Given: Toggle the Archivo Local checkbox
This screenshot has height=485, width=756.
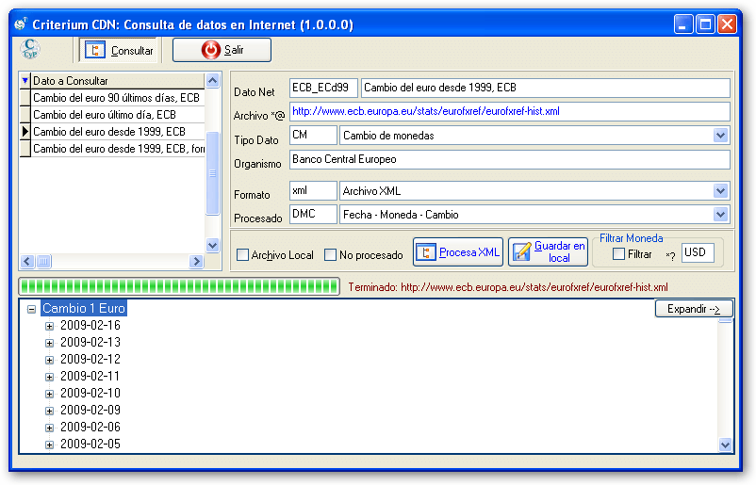Looking at the screenshot, I should click(242, 255).
